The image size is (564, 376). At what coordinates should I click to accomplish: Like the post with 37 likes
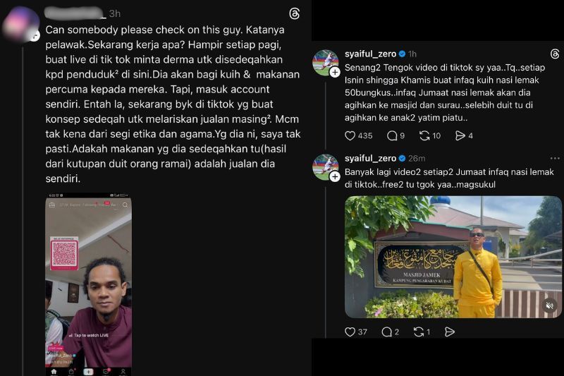350,332
